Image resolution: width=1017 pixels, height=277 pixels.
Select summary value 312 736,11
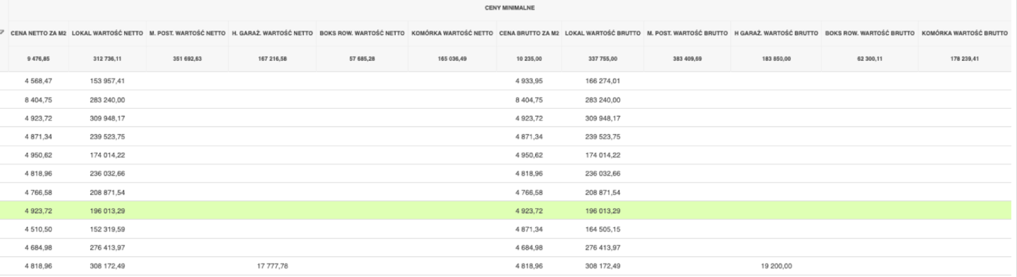click(108, 59)
